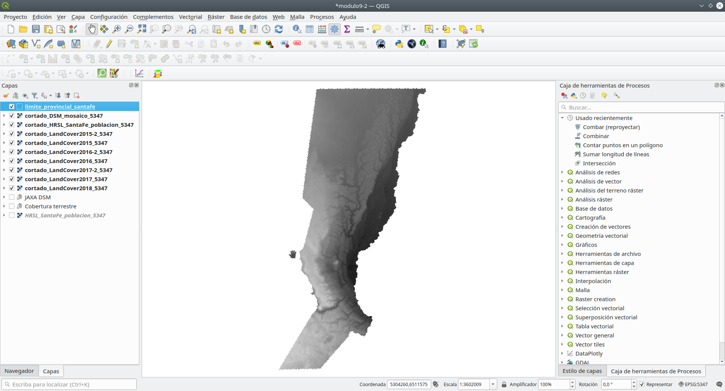Select Sumar longitud de líneas tool
Image resolution: width=725 pixels, height=391 pixels.
point(616,154)
